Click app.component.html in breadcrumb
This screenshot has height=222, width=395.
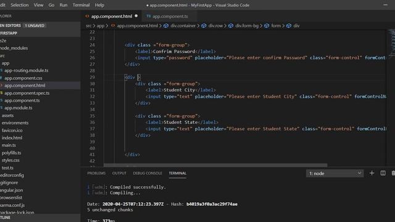point(137,26)
